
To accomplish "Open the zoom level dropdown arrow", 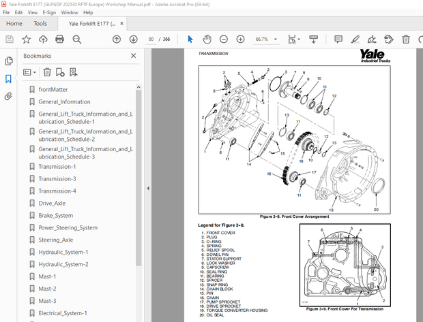I will [276, 39].
